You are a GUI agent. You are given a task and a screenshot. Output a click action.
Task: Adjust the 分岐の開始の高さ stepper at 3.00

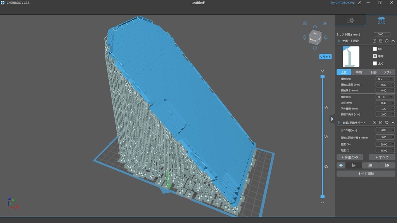pyautogui.click(x=393, y=137)
